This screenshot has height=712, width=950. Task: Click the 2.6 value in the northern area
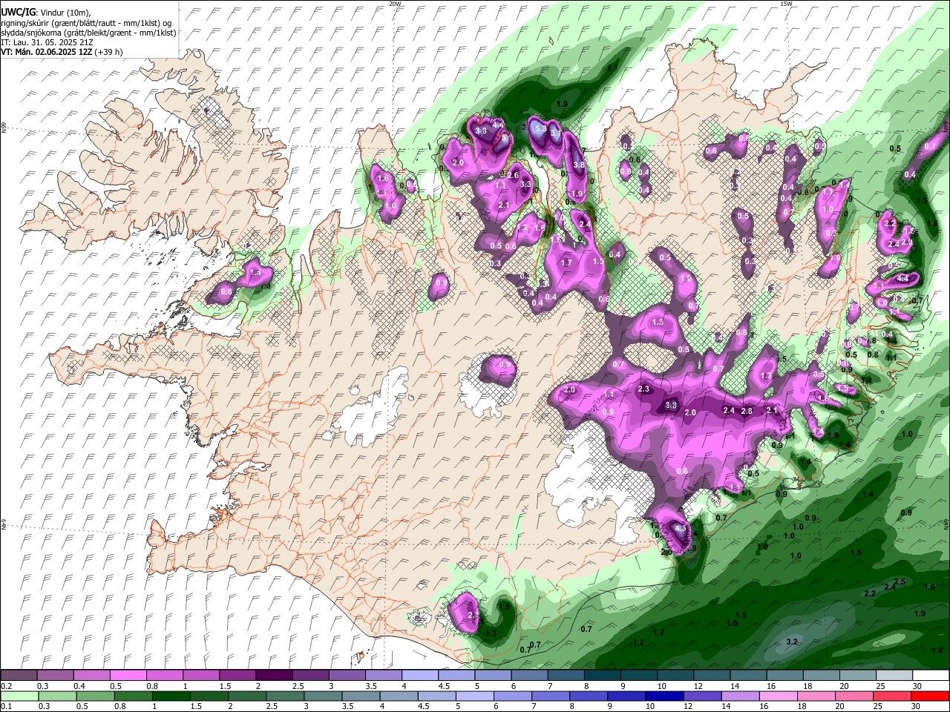[x=512, y=175]
